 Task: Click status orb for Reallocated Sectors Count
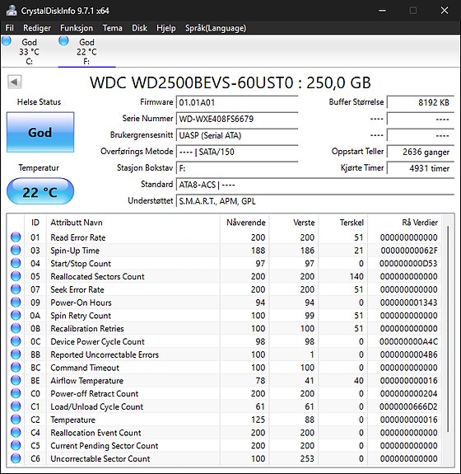point(16,276)
